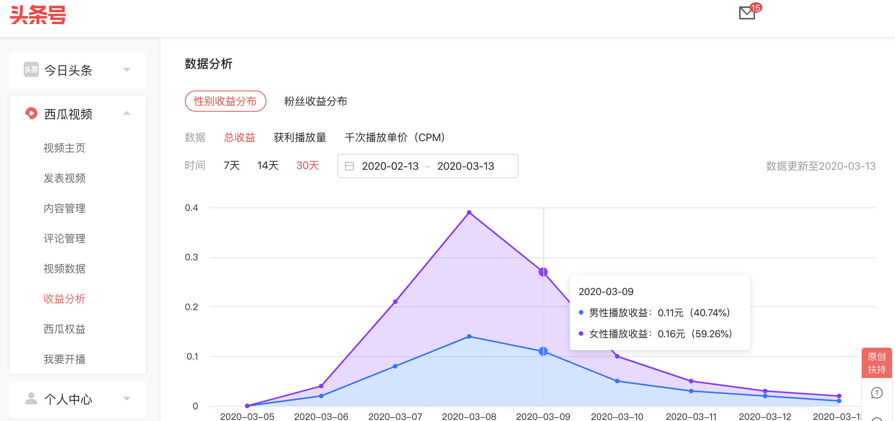
Task: Select 收益分析 in sidebar
Action: coord(65,299)
